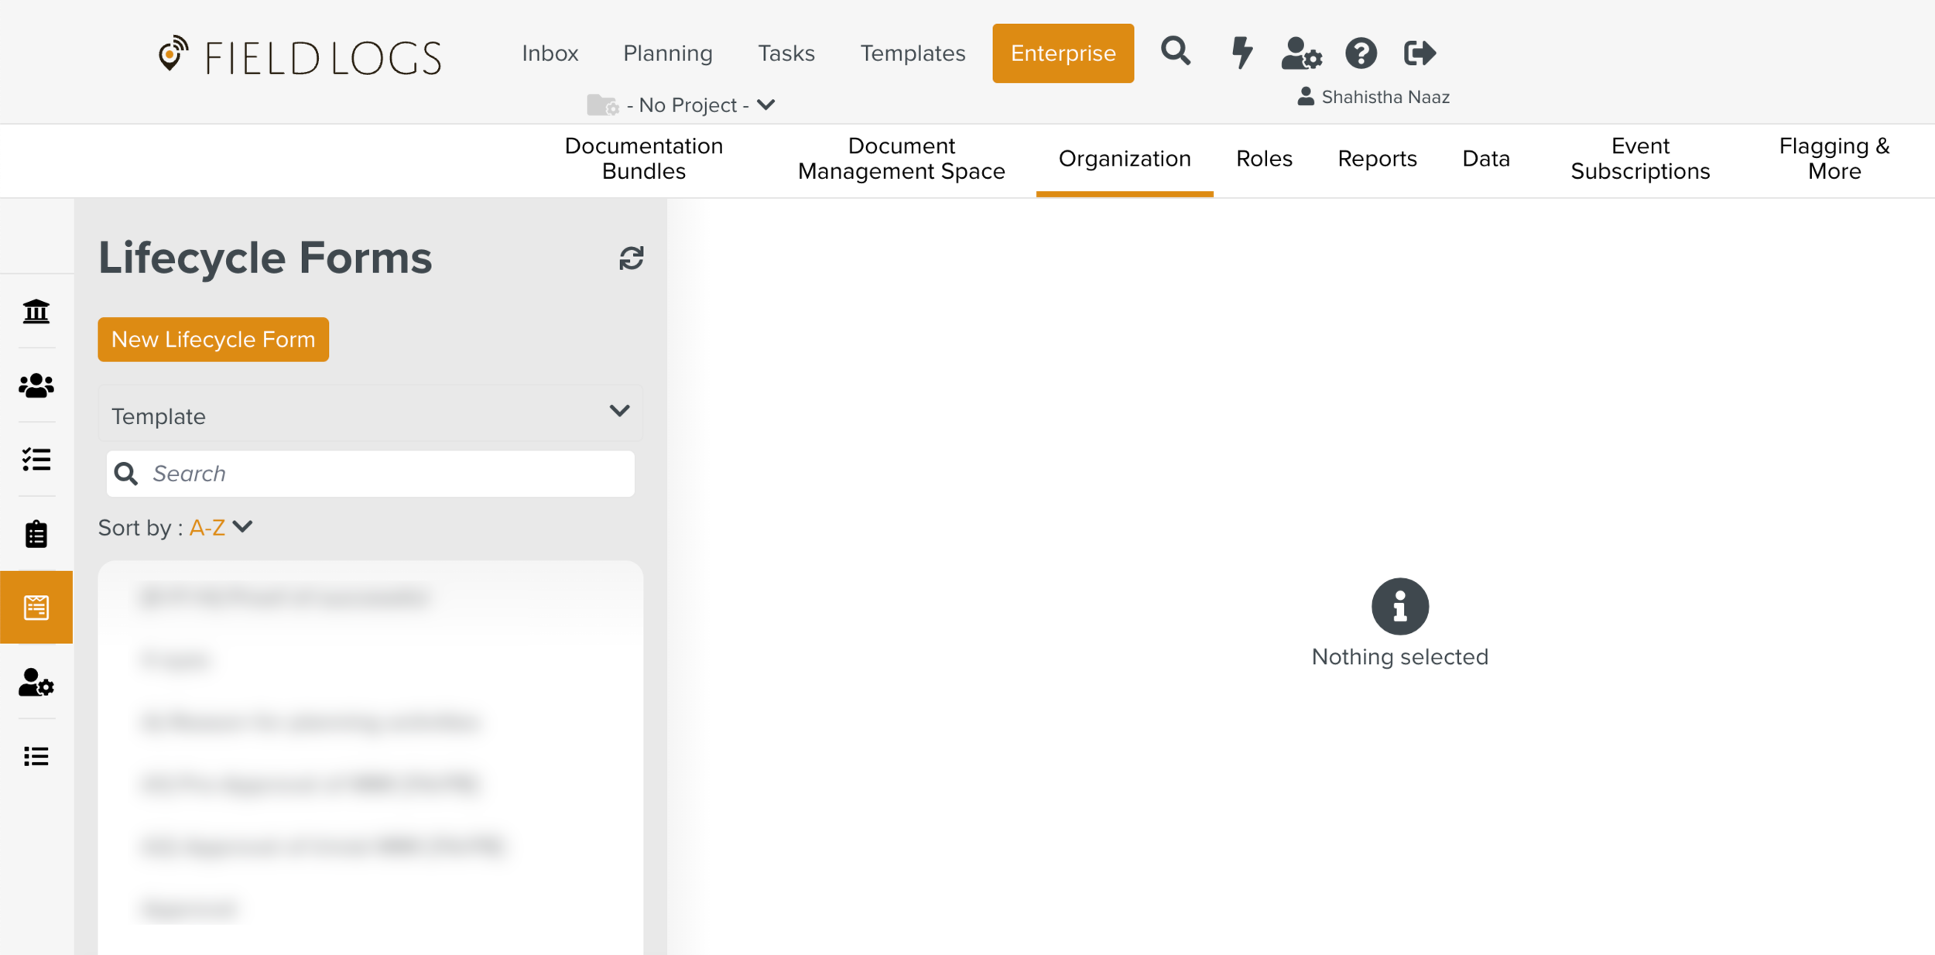Open the Sort by A-Z dropdown
The height and width of the screenshot is (955, 1935).
point(221,528)
